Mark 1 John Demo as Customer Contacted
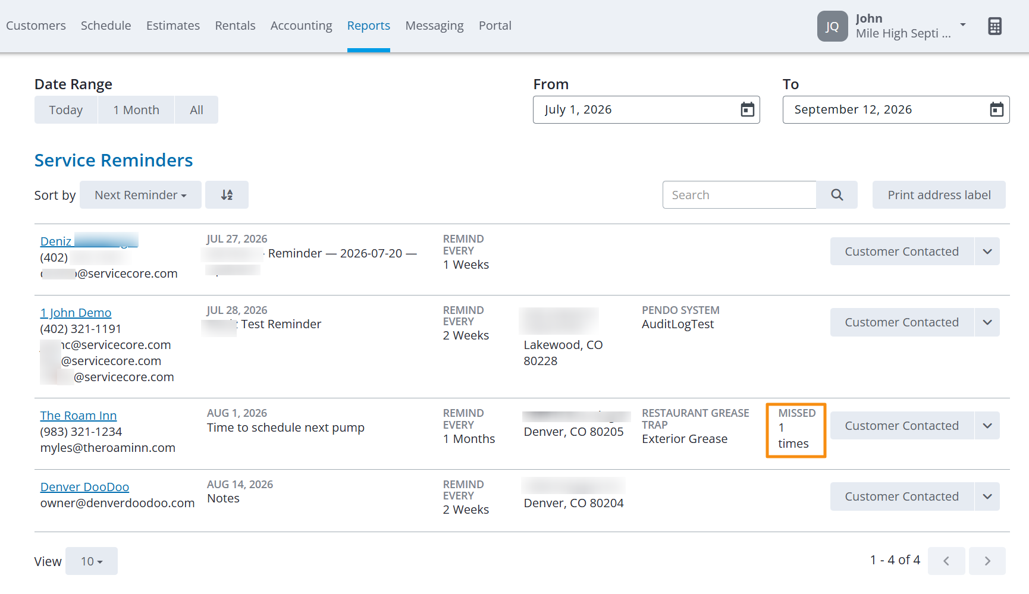This screenshot has width=1029, height=594. coord(902,322)
